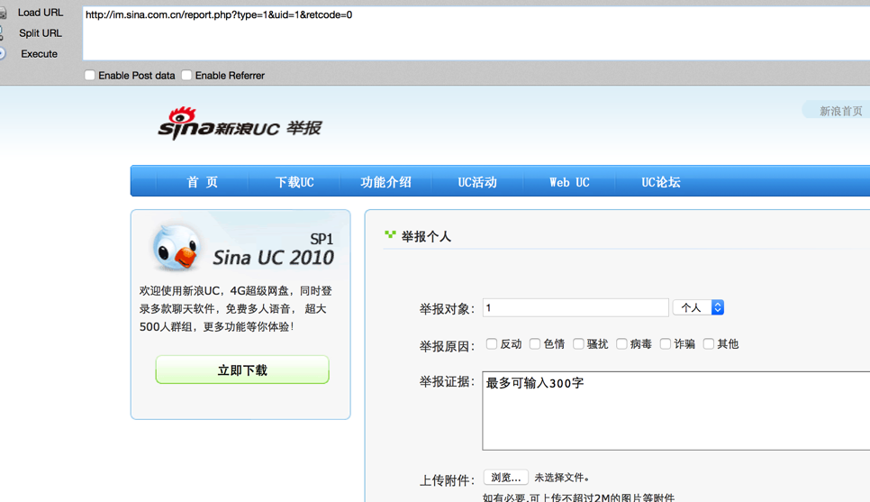Check the 反动 report reason
This screenshot has width=870, height=502.
click(492, 343)
